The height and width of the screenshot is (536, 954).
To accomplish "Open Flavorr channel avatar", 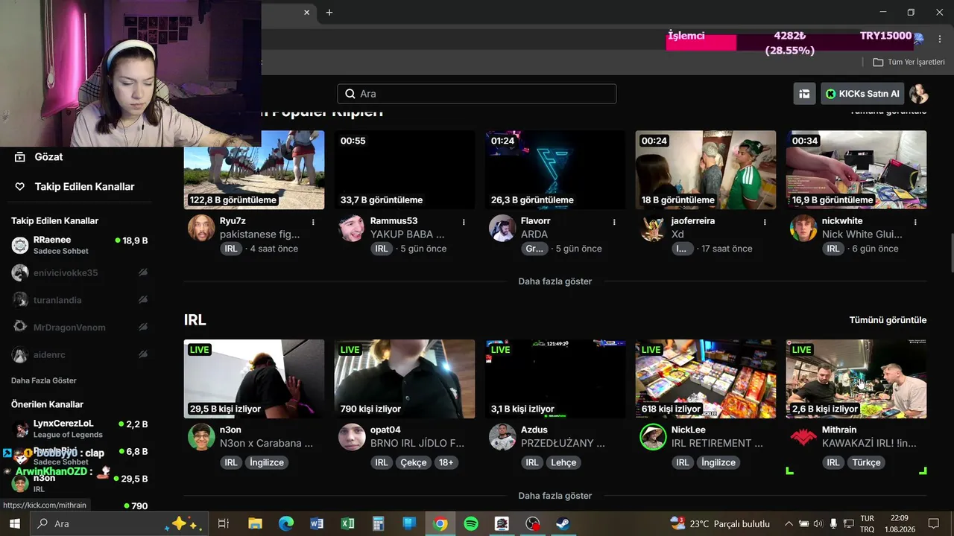I will tap(502, 228).
